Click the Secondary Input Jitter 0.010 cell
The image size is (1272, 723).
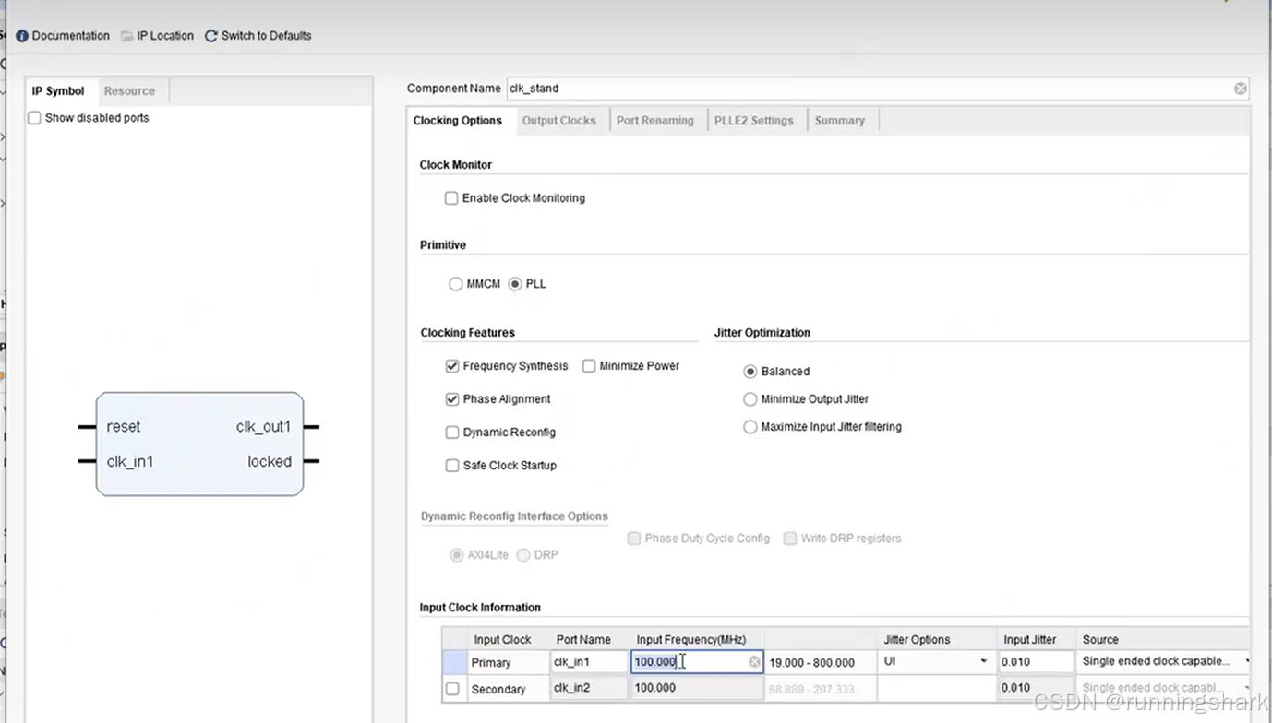1037,688
